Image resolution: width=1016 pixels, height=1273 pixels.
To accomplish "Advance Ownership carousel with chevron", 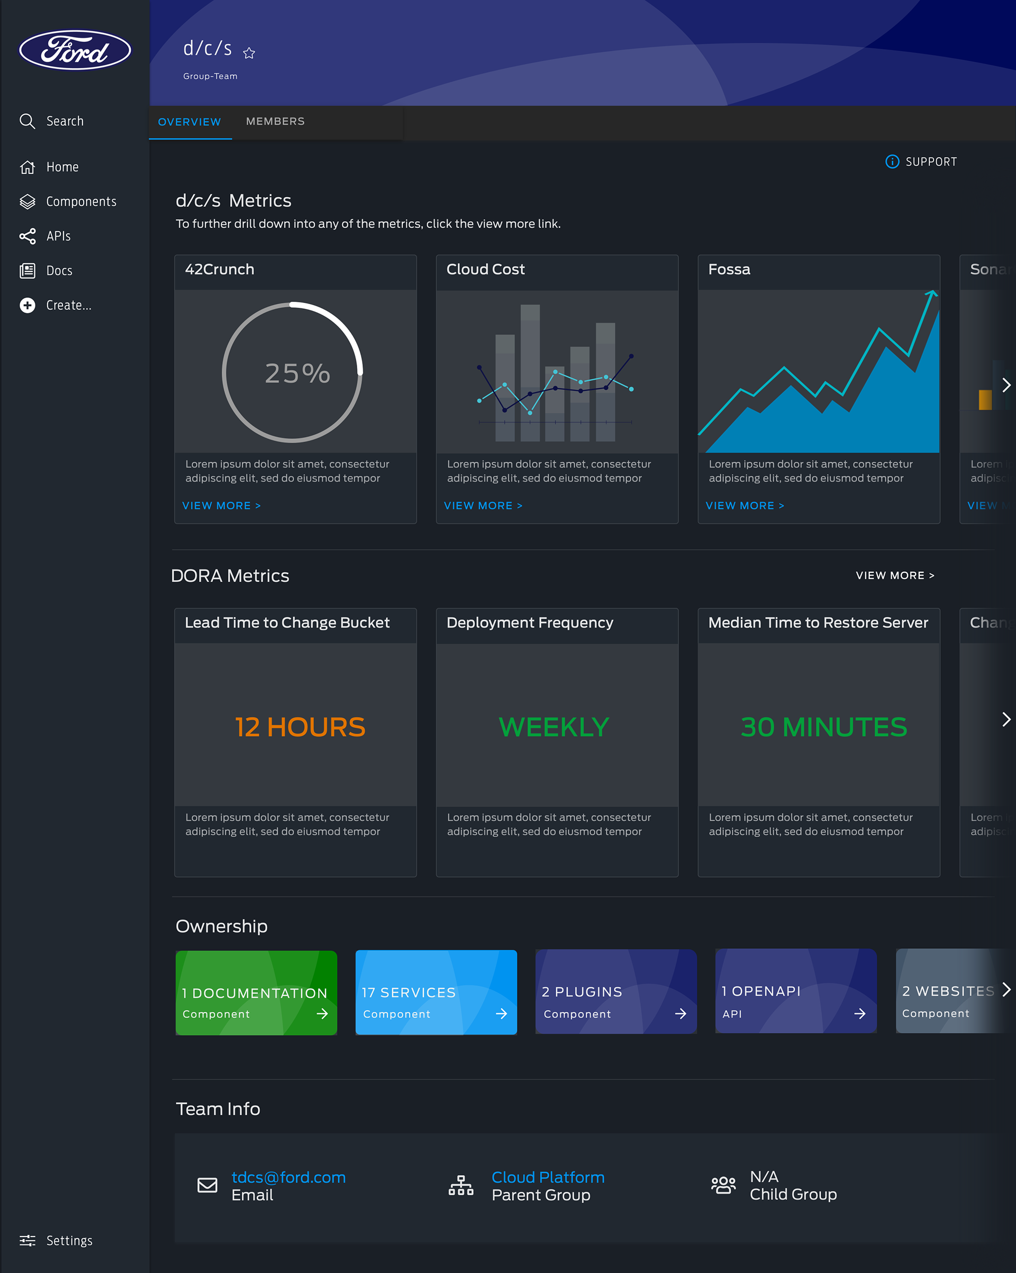I will click(x=1006, y=990).
